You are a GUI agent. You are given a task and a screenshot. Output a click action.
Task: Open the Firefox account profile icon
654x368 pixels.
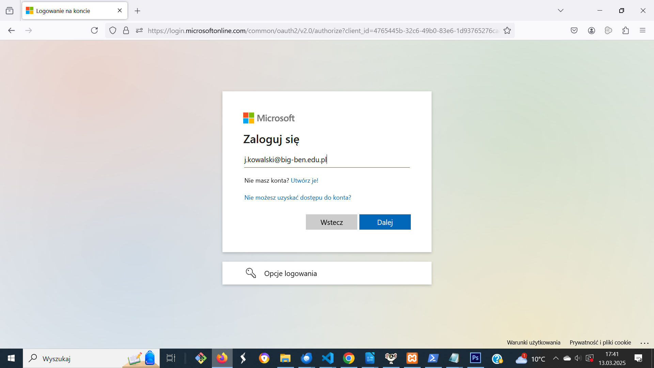pos(591,31)
